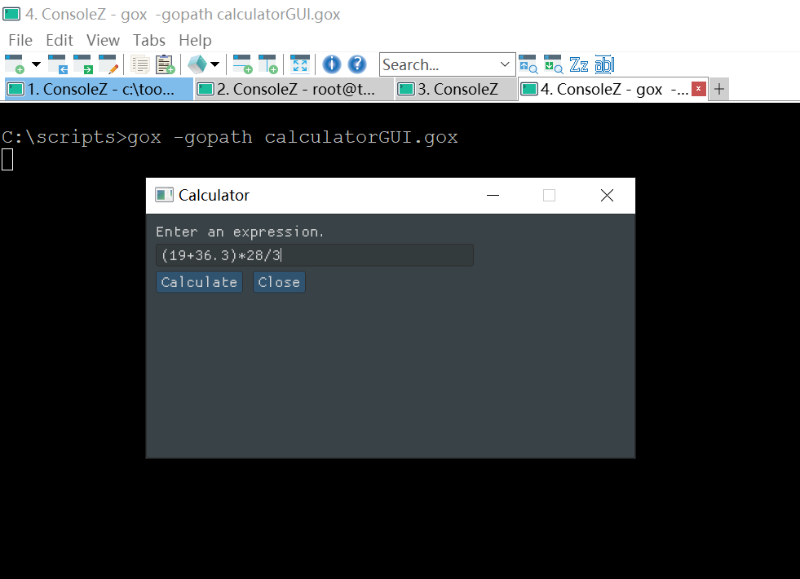Image resolution: width=800 pixels, height=579 pixels.
Task: Toggle the whole word abl icon
Action: tap(604, 64)
